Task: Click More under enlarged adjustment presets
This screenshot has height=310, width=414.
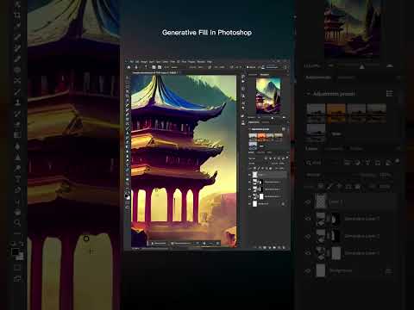Action: click(336, 134)
